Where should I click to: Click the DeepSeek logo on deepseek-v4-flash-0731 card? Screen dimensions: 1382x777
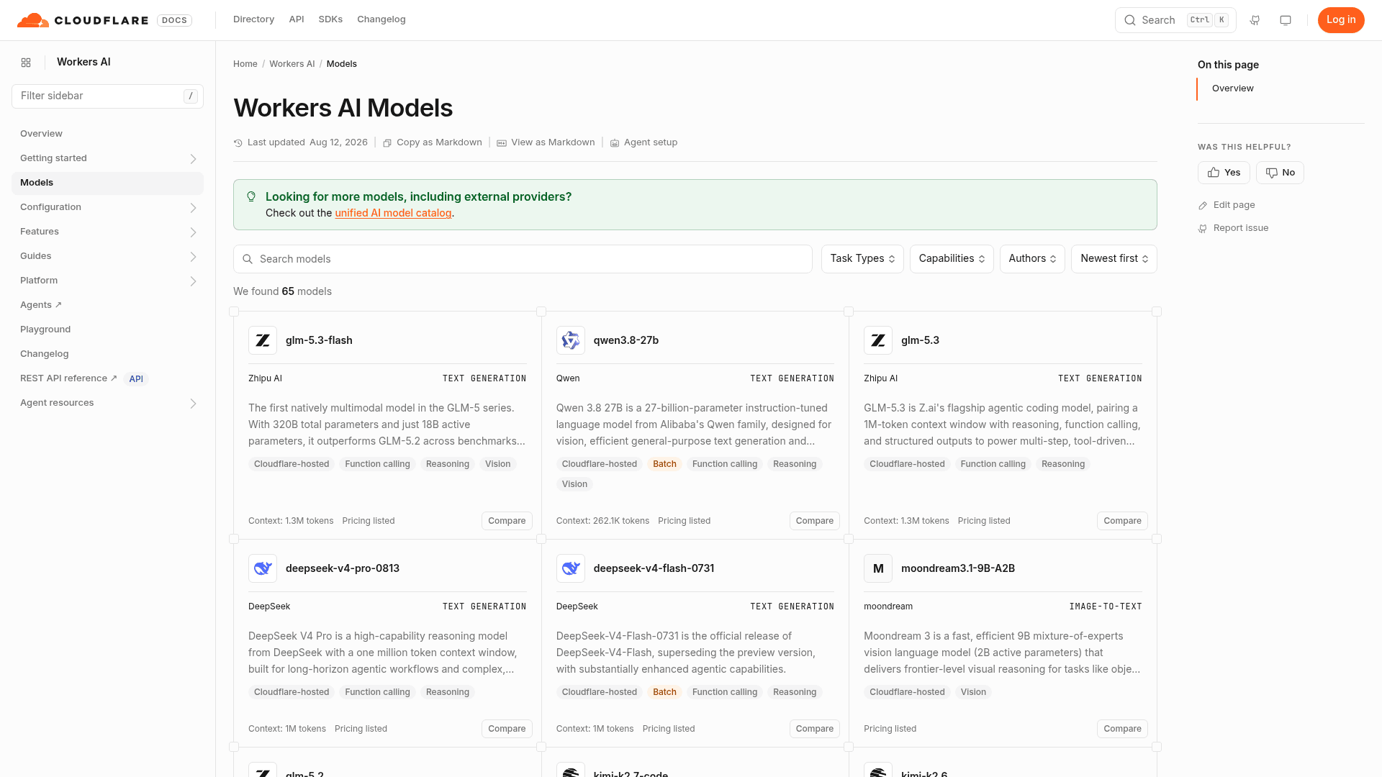pyautogui.click(x=571, y=568)
